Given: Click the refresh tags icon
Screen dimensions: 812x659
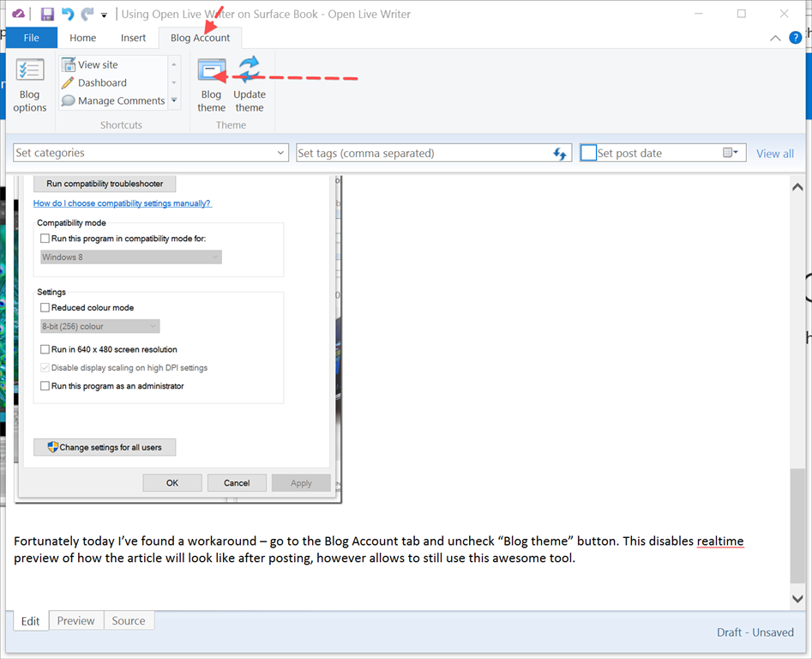Looking at the screenshot, I should (560, 154).
